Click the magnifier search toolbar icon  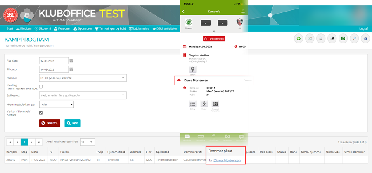(x=354, y=39)
